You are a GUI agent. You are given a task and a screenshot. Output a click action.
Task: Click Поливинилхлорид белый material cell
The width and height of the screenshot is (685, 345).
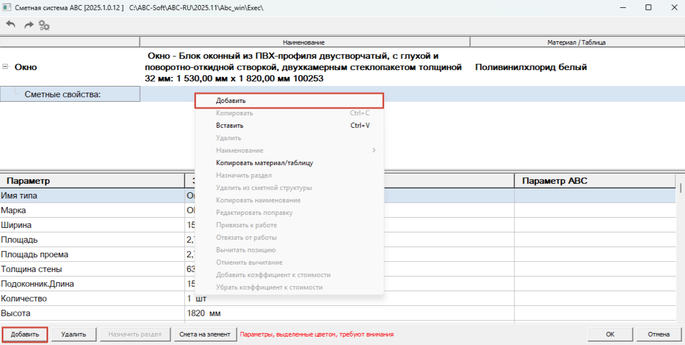(x=531, y=67)
